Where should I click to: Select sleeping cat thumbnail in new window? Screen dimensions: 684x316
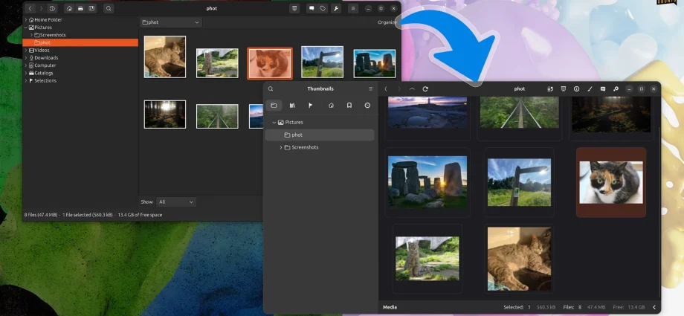pos(519,259)
